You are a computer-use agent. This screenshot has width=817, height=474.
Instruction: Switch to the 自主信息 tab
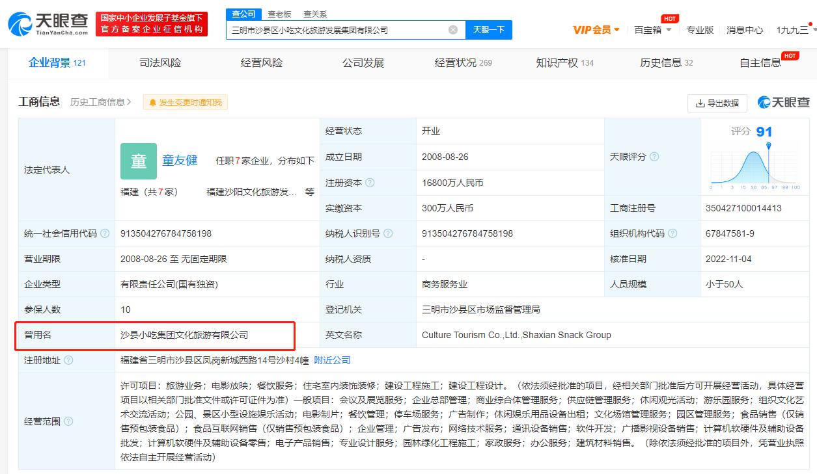[x=760, y=63]
